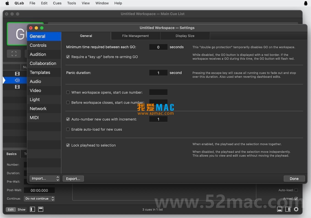Open the Tools menu

(x=71, y=3)
